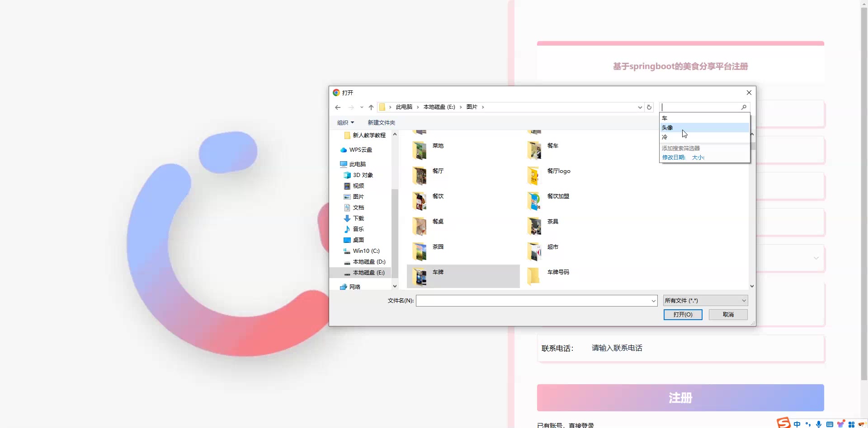Open the registration form dropdown behind the dialog
Viewport: 868px width, 428px height.
coord(816,258)
